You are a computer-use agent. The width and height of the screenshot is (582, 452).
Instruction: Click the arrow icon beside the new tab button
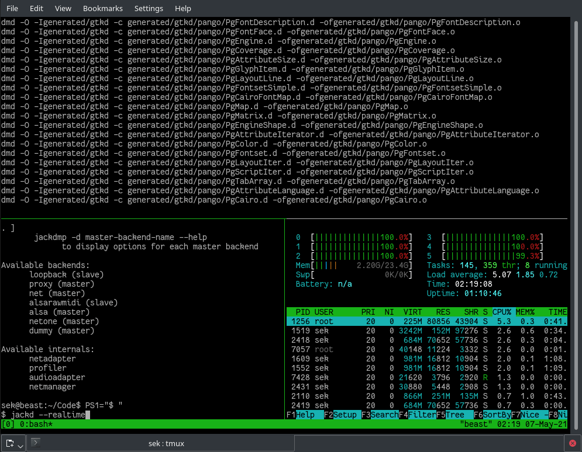(36, 443)
